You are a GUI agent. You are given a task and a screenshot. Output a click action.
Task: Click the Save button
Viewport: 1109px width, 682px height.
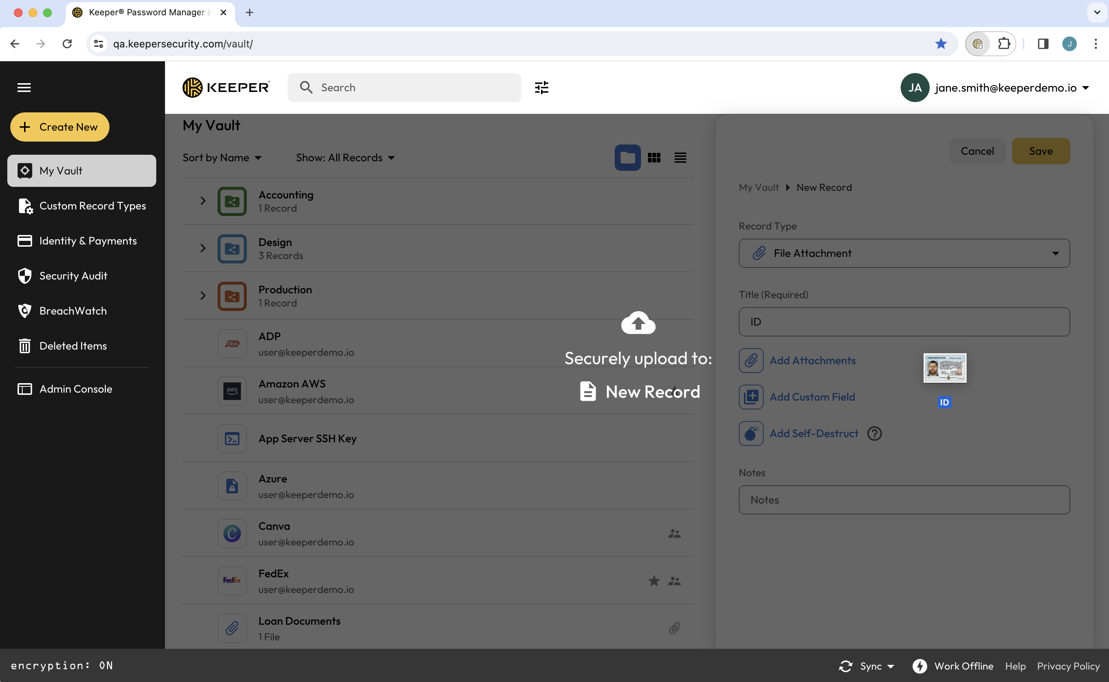click(x=1040, y=151)
